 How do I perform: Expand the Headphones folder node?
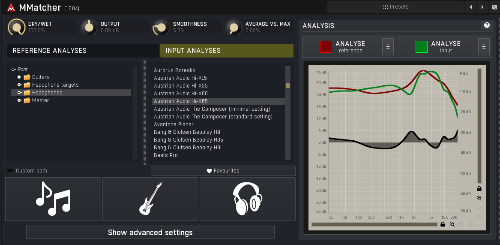[x=19, y=92]
